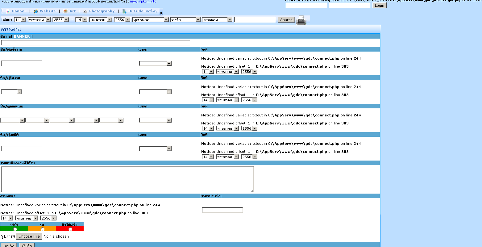Click the Choose File button
This screenshot has width=482, height=247.
tap(29, 236)
